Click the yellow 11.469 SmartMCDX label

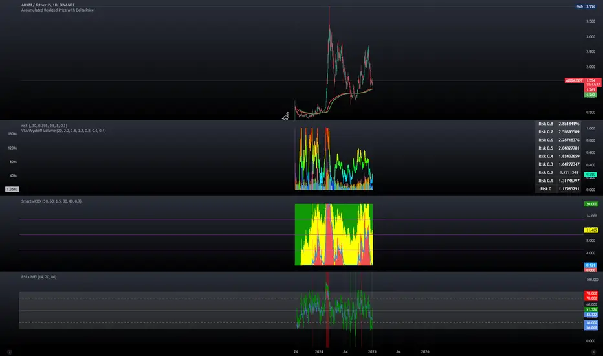pos(591,230)
